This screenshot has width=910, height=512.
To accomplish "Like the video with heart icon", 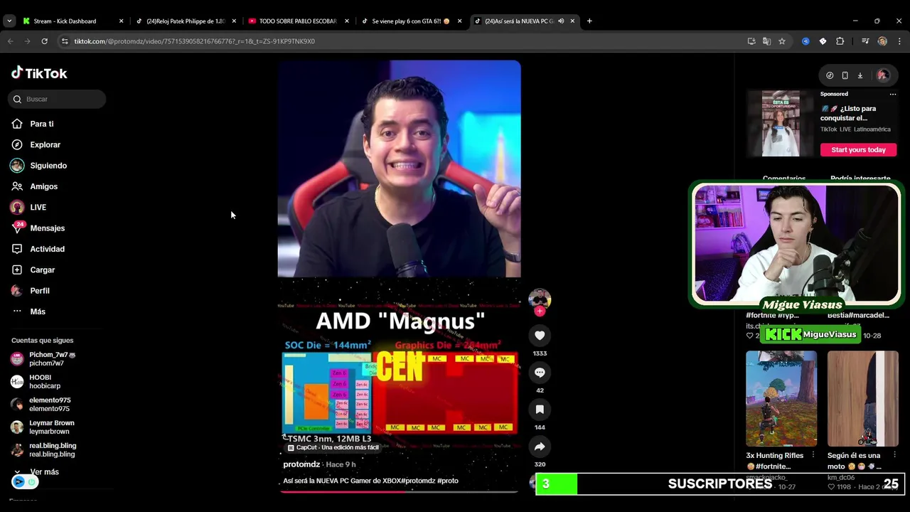I will click(540, 336).
